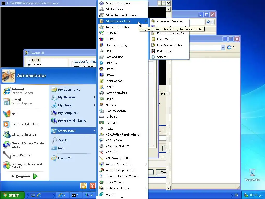Open Event Viewer menu entry
The width and height of the screenshot is (265, 199).
pyautogui.click(x=169, y=39)
